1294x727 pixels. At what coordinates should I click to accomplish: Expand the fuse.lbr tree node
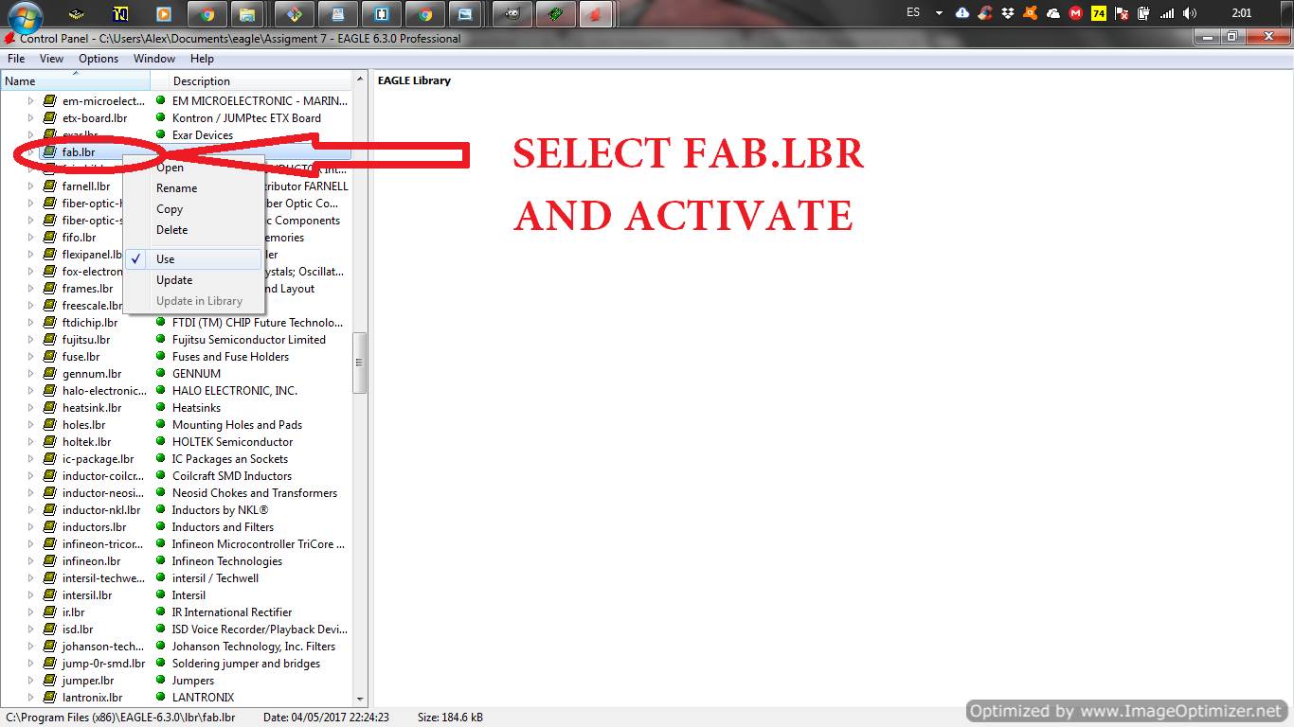click(x=30, y=357)
